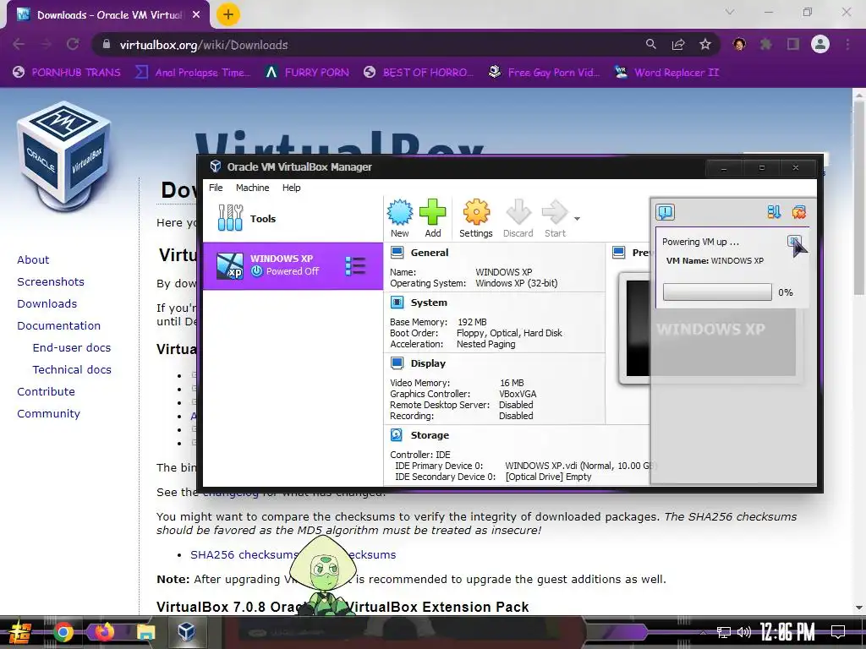Open the Help menu in VirtualBox Manager
866x649 pixels.
pyautogui.click(x=292, y=188)
